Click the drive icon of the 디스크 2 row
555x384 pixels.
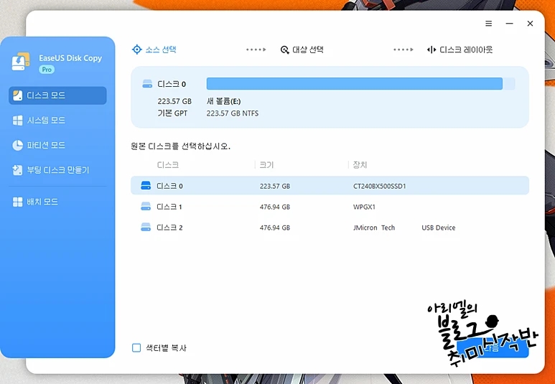[146, 228]
